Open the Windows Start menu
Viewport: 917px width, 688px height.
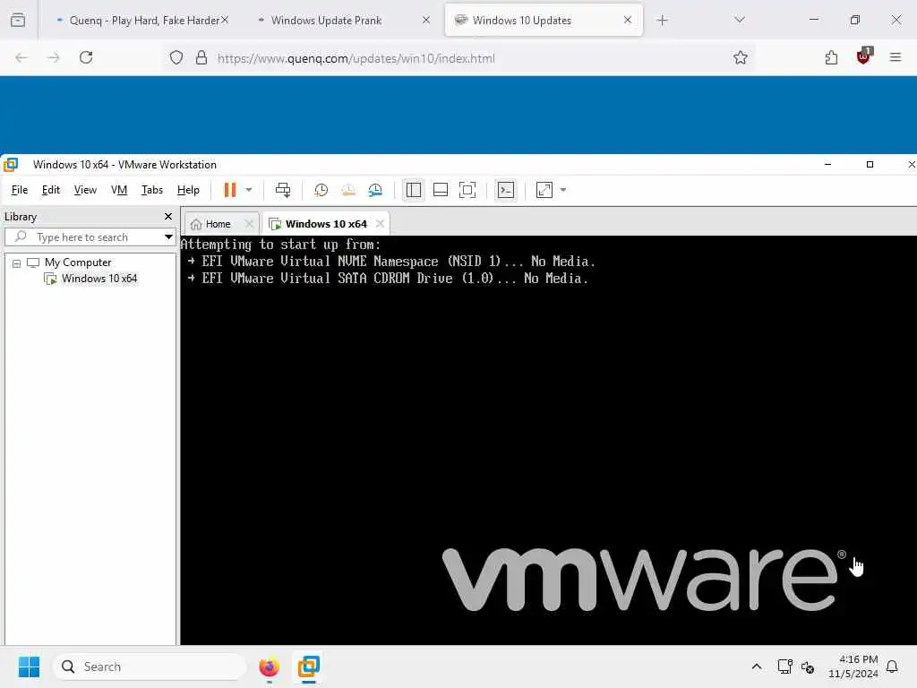[x=29, y=666]
